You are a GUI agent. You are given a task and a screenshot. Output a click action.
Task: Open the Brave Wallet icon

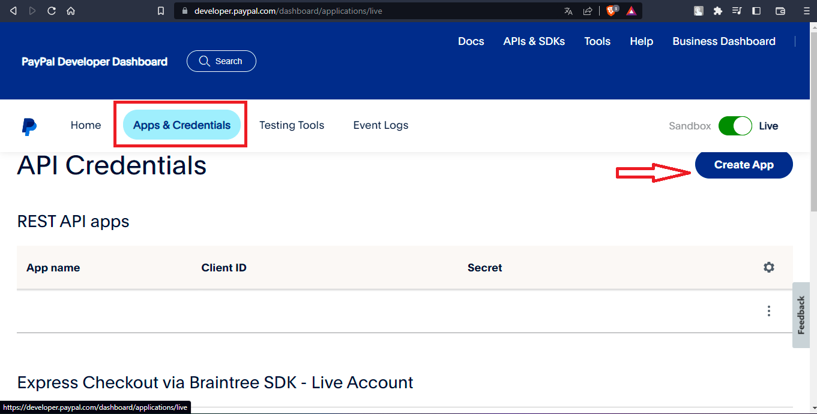pos(780,11)
